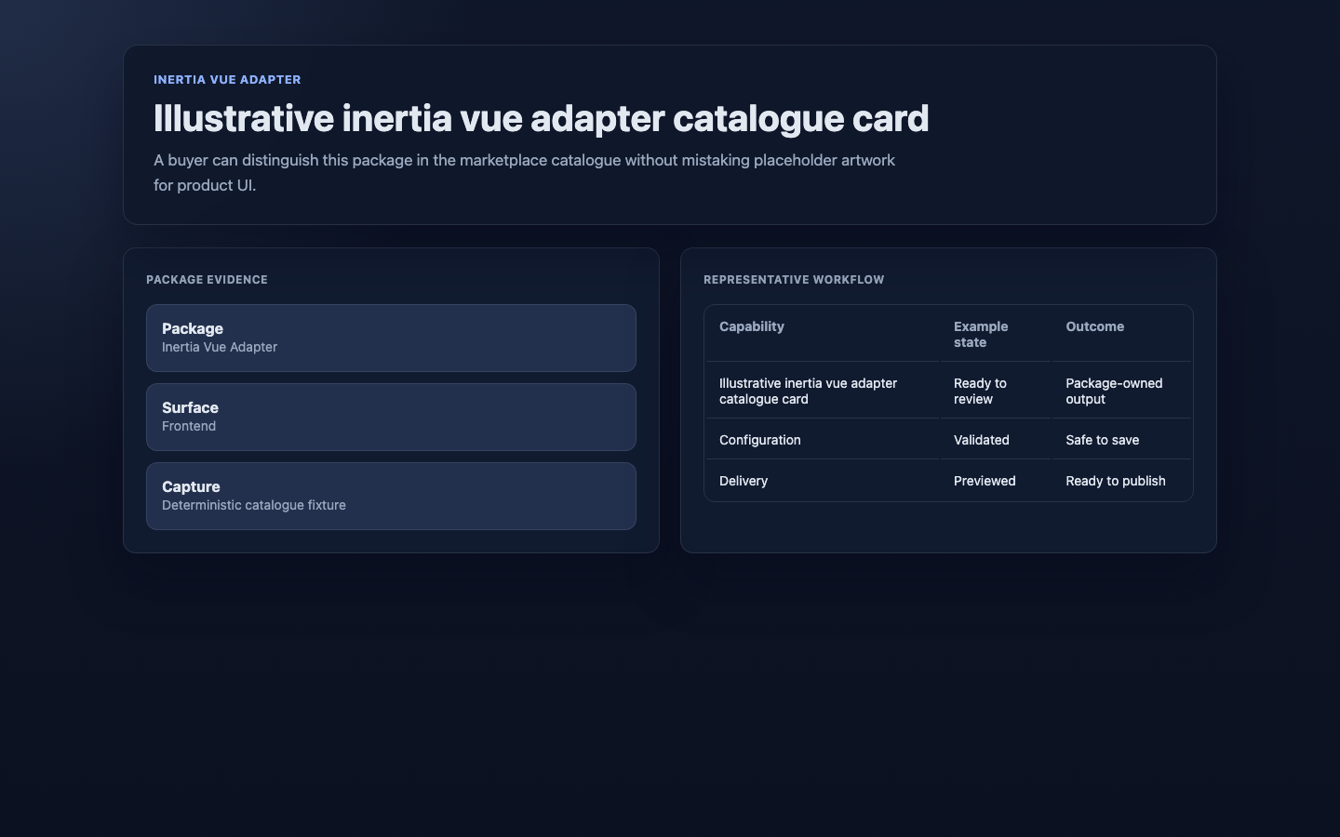Click the description paragraph starting 'A buyer can distinguish'
Screen dimensions: 1340x837
[x=525, y=173]
